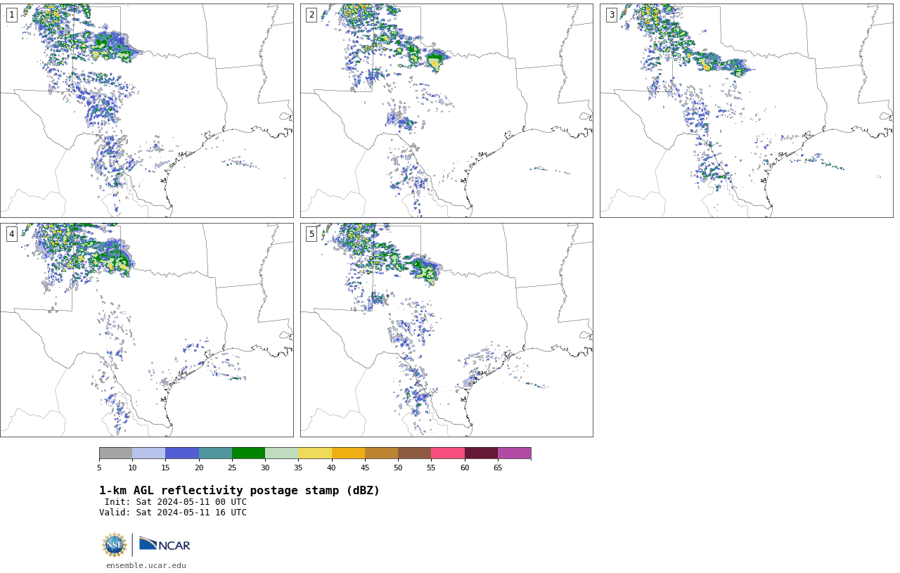Select the purple 65+ dBZ swatch
Image resolution: width=900 pixels, height=573 pixels.
514,453
